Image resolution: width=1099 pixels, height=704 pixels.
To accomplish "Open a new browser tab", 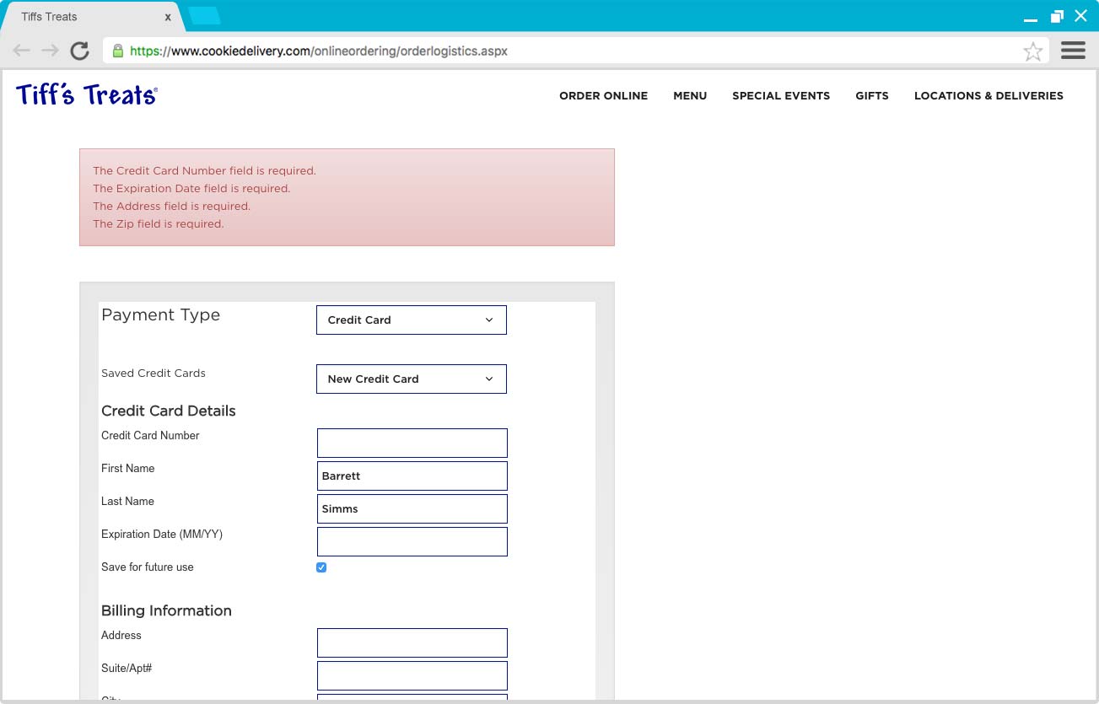I will 204,15.
